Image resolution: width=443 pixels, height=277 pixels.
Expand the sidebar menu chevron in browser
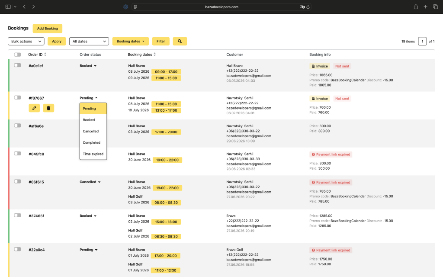(x=15, y=7)
